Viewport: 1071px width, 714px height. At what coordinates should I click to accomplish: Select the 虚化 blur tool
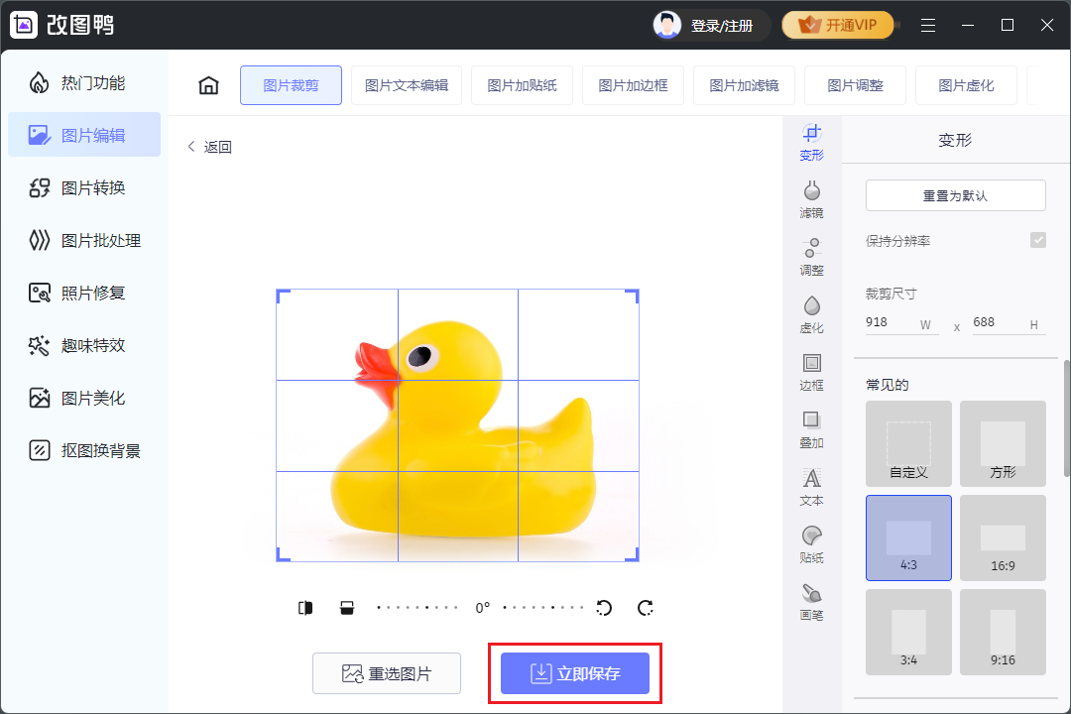811,313
